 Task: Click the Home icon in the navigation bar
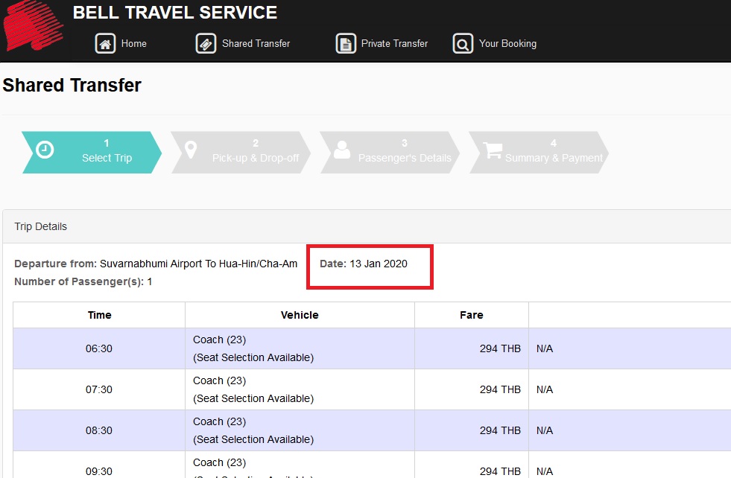105,43
